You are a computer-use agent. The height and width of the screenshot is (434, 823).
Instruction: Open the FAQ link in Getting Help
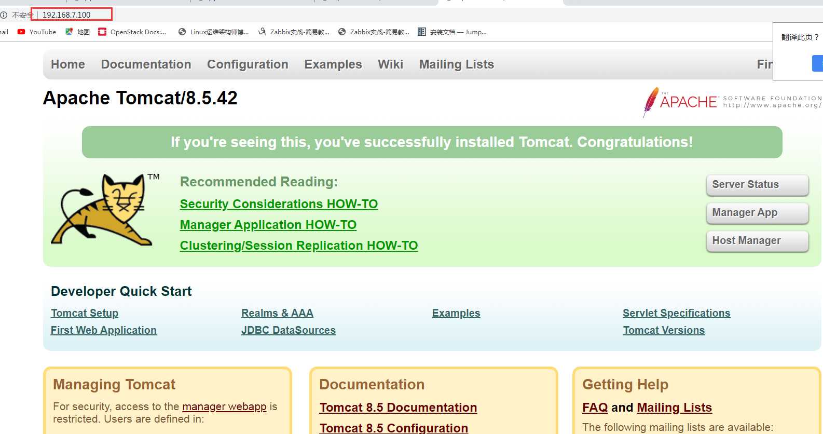point(595,408)
